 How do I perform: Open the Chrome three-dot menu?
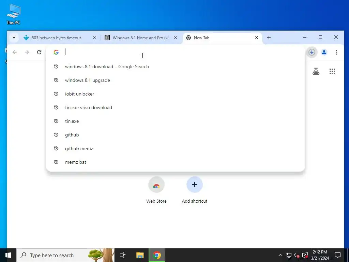coord(336,52)
